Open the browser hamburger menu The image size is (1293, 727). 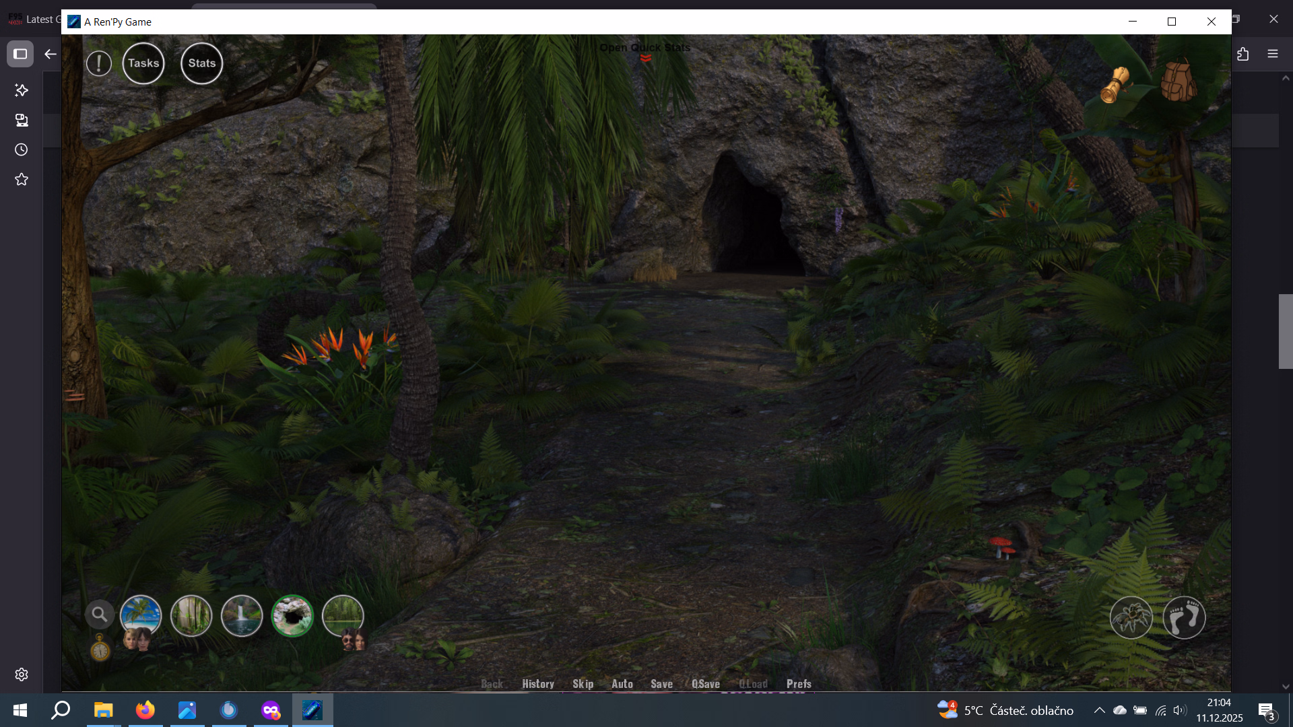tap(1273, 54)
